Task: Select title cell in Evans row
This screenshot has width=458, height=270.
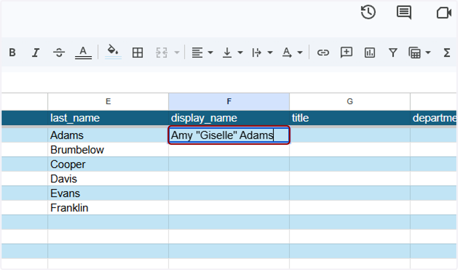Action: (350, 193)
